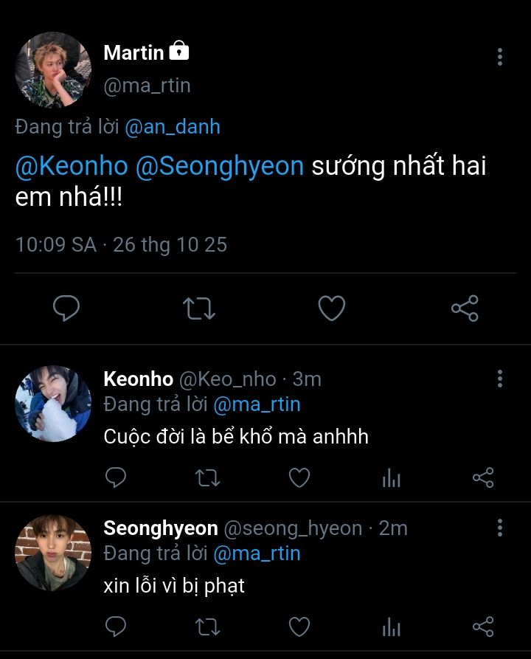Tap the @Seonghyeon mention in tweet
Screen dimensions: 531x659
tap(220, 166)
